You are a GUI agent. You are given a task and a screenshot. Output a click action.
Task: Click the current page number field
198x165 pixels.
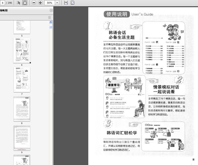coord(2,3)
